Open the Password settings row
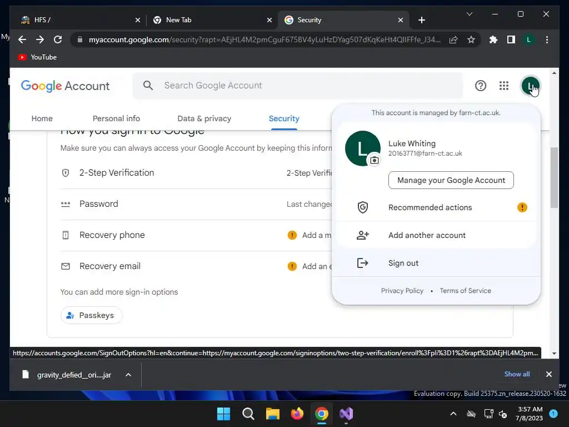The height and width of the screenshot is (427, 569). [x=196, y=204]
